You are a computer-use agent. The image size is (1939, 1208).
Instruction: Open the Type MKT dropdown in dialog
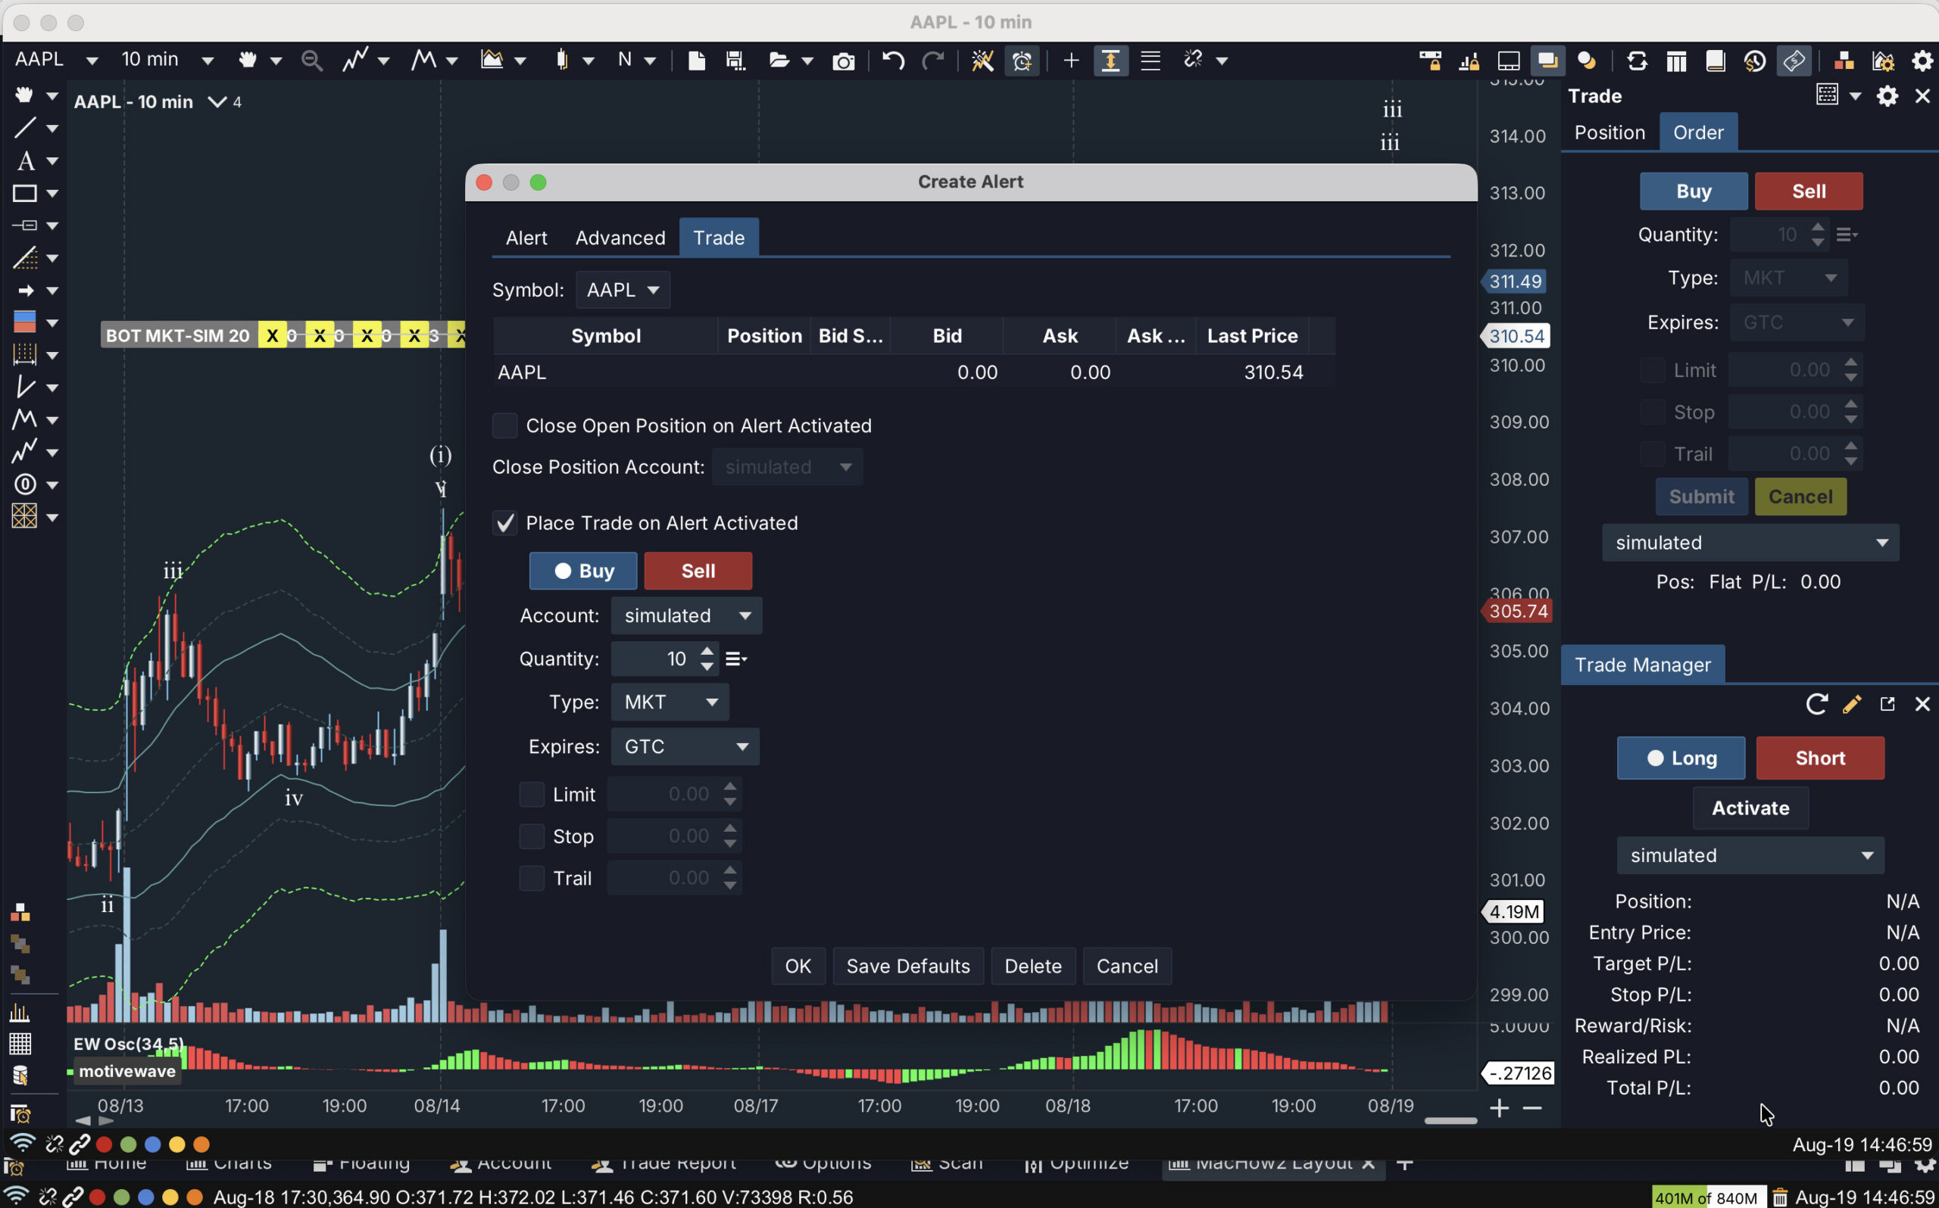pos(670,702)
